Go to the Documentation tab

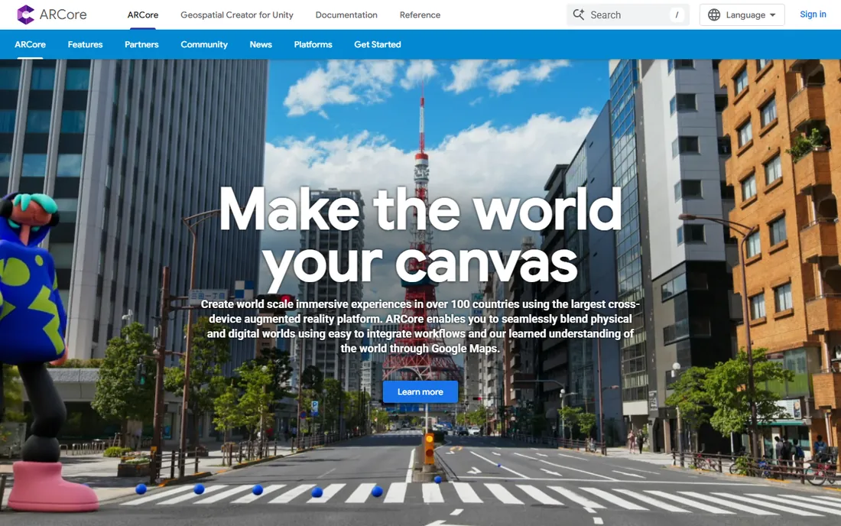[x=346, y=15]
